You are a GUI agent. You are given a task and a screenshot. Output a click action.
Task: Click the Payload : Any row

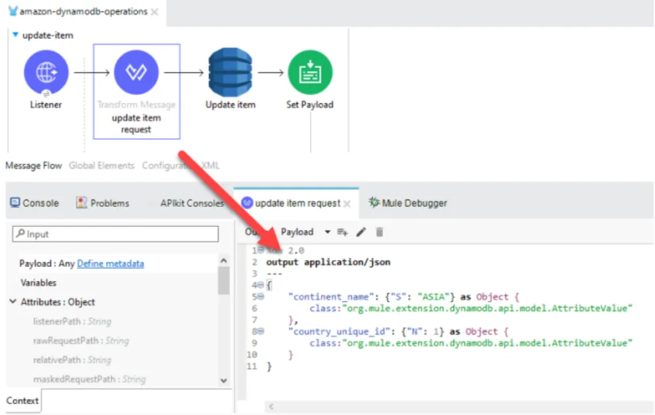click(118, 264)
